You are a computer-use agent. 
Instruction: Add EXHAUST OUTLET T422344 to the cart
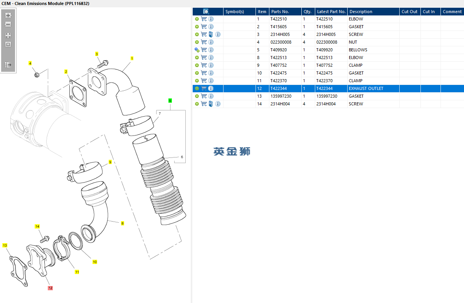coord(204,88)
